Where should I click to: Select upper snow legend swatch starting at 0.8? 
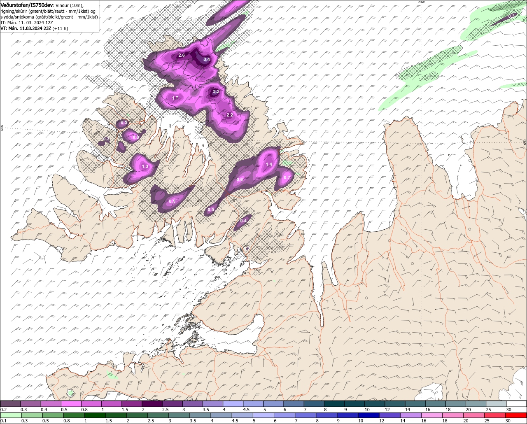[91, 404]
